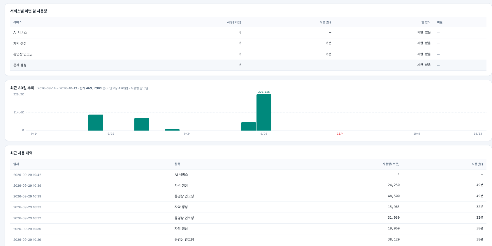Viewport: 492px width, 246px height.
Task: Select '자막 생성' in the monthly service table
Action: (x=20, y=43)
